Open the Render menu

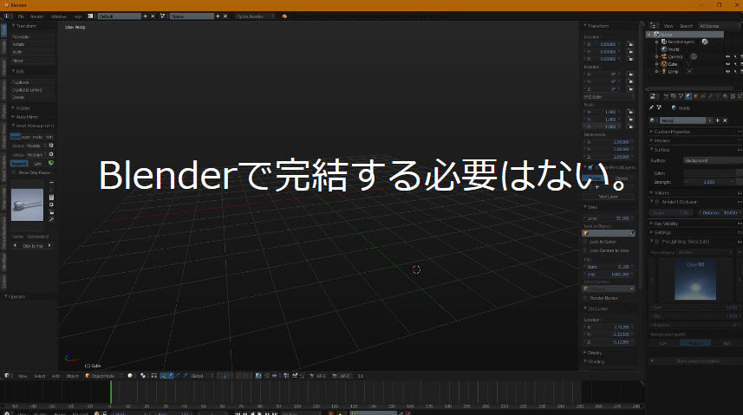tap(37, 16)
